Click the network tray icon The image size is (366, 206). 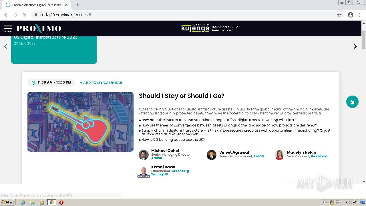point(332,202)
